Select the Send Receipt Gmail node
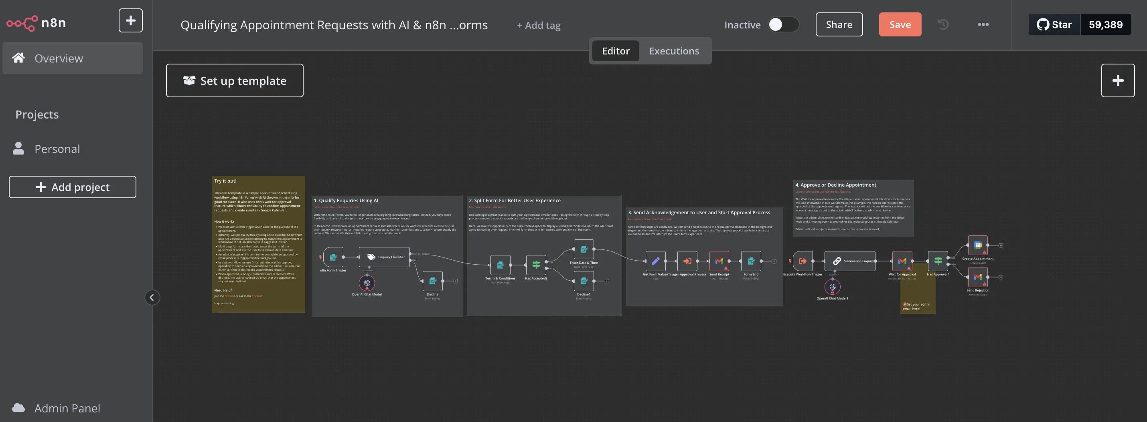 coord(719,261)
